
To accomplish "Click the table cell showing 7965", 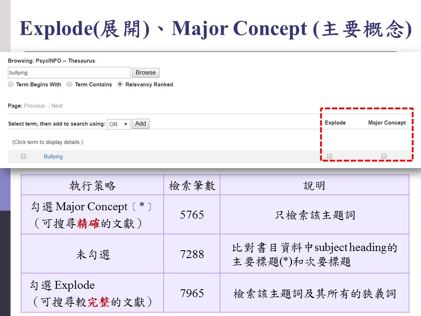I will 192,293.
